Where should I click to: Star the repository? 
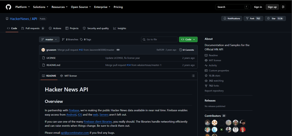pyautogui.click(x=275, y=18)
